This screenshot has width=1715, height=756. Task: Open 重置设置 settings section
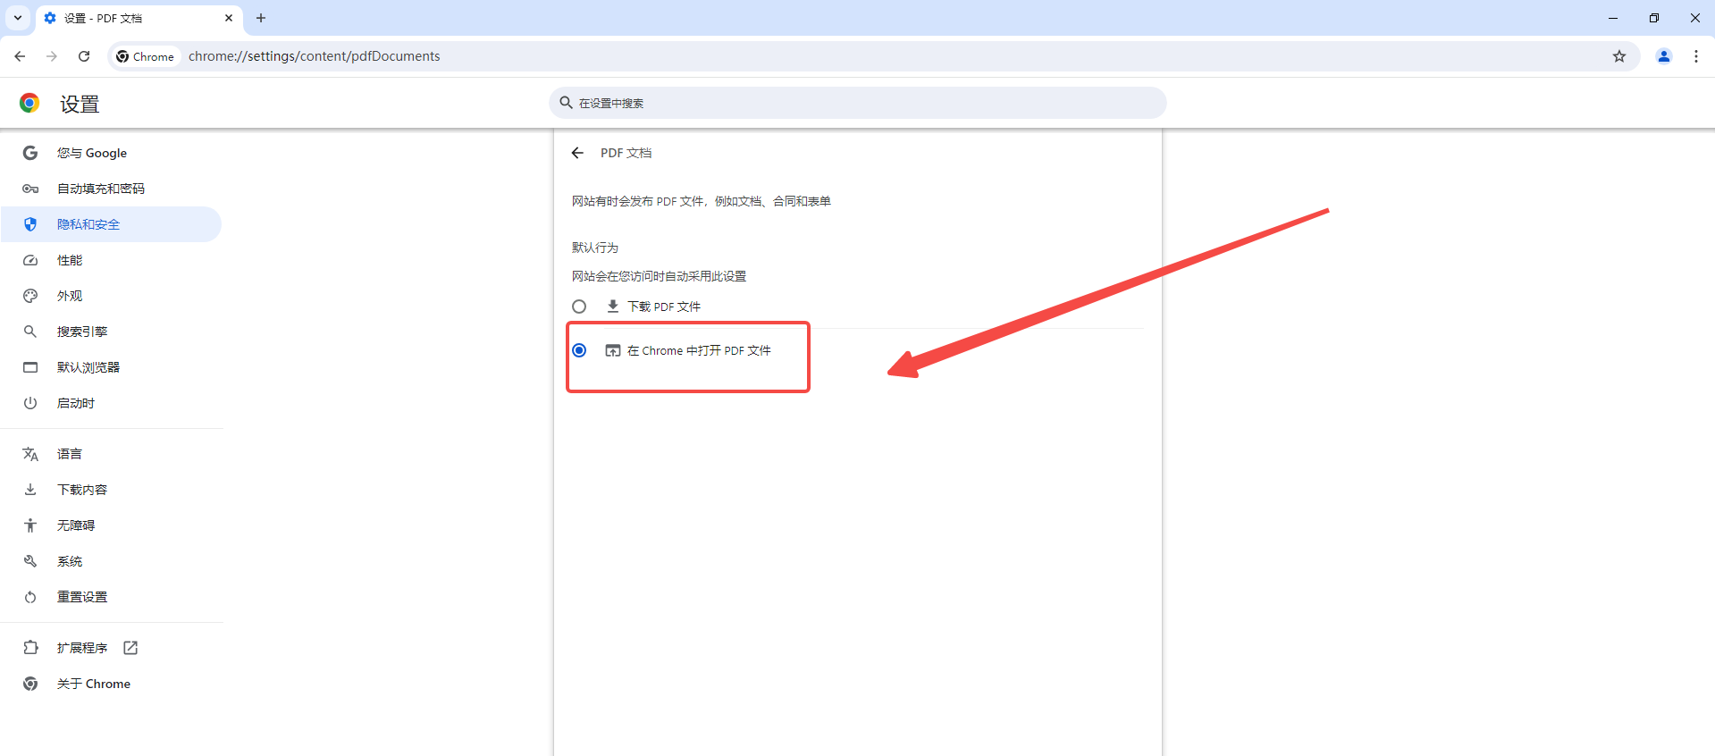pos(112,597)
